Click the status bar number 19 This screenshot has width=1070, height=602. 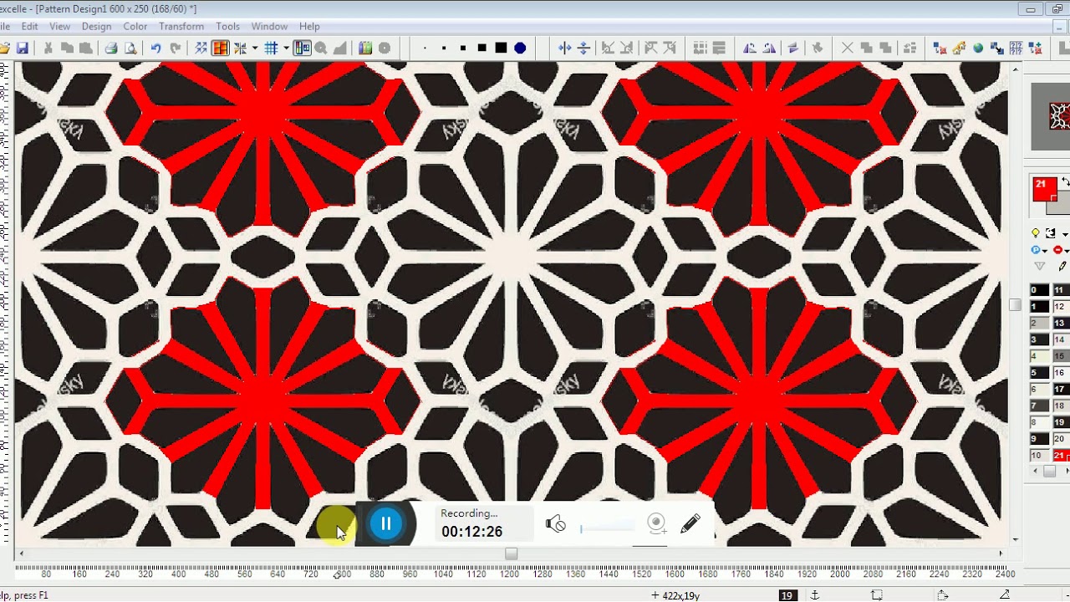787,595
